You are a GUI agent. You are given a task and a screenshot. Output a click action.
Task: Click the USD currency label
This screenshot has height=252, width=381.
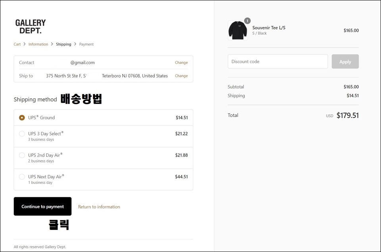tap(329, 116)
